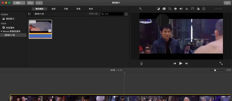Collapse the iMovie 剪辑资源库 library triangle
This screenshot has width=232, height=101.
click(1, 31)
